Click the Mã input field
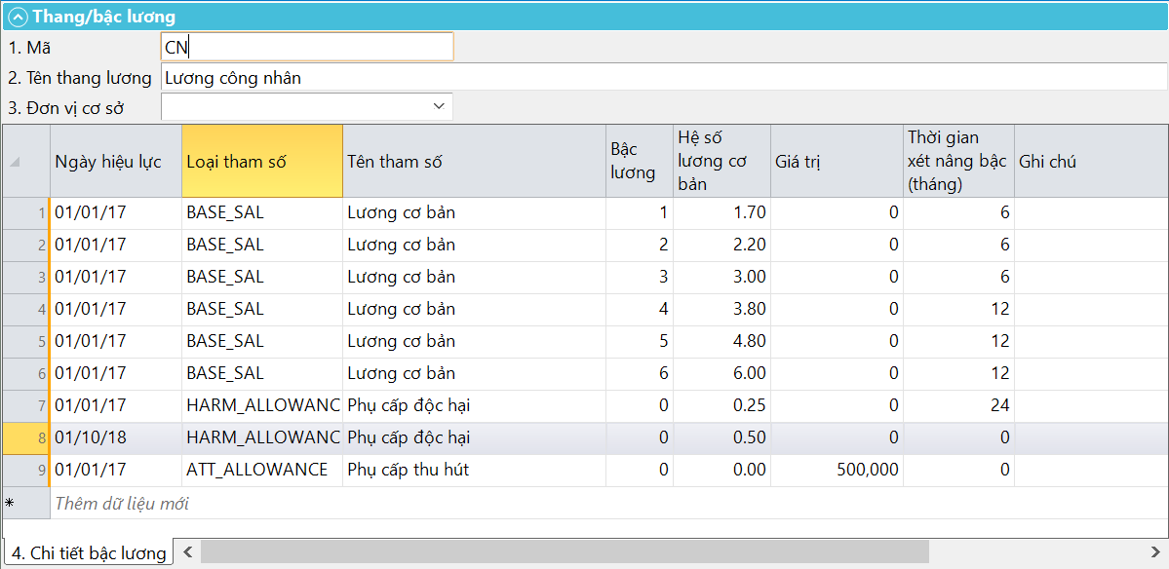 (x=306, y=48)
